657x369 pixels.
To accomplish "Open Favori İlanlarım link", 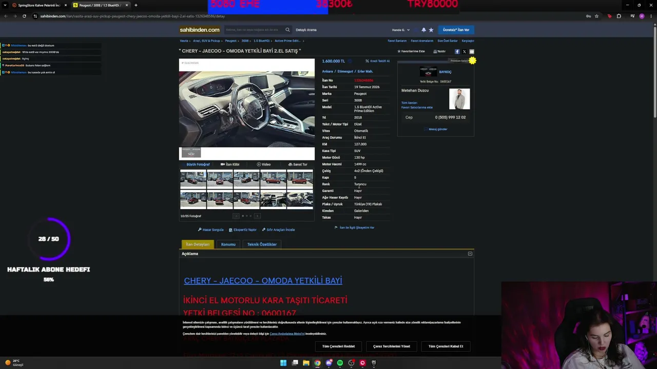I will coord(397,41).
